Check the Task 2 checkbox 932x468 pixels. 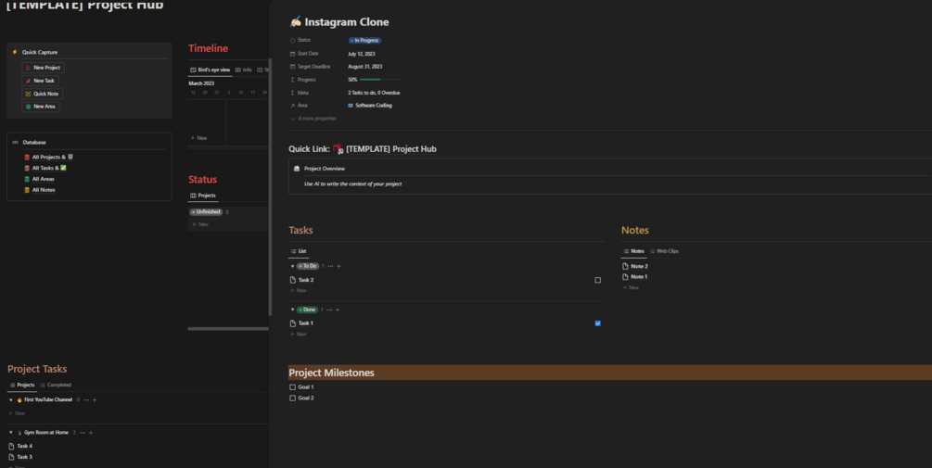point(598,280)
